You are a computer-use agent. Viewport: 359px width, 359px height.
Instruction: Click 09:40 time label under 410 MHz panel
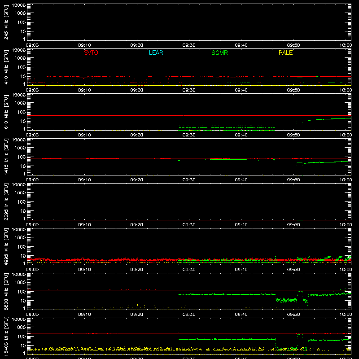point(241,90)
